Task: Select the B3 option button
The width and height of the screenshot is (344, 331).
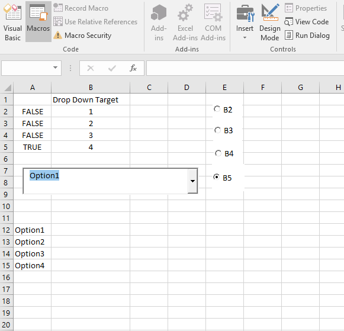Action: [x=217, y=130]
